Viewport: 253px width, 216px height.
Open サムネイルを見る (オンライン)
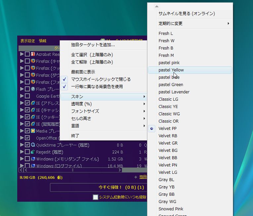point(190,13)
